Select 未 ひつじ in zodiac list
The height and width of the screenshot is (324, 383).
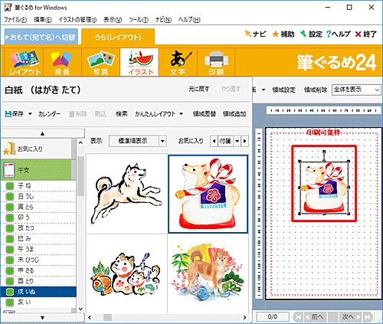tap(38, 260)
